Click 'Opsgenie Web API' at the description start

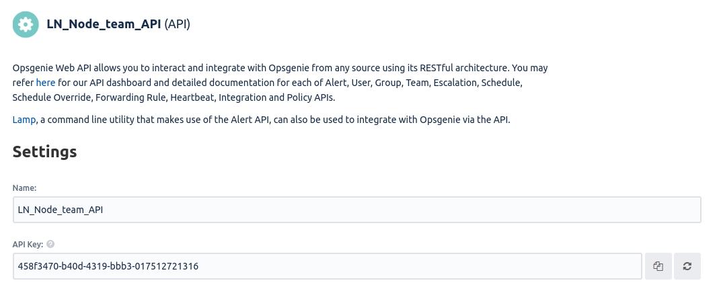pos(52,68)
